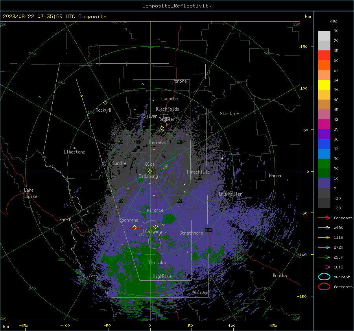
Task: Click the Hanna town label
Action: point(275,176)
